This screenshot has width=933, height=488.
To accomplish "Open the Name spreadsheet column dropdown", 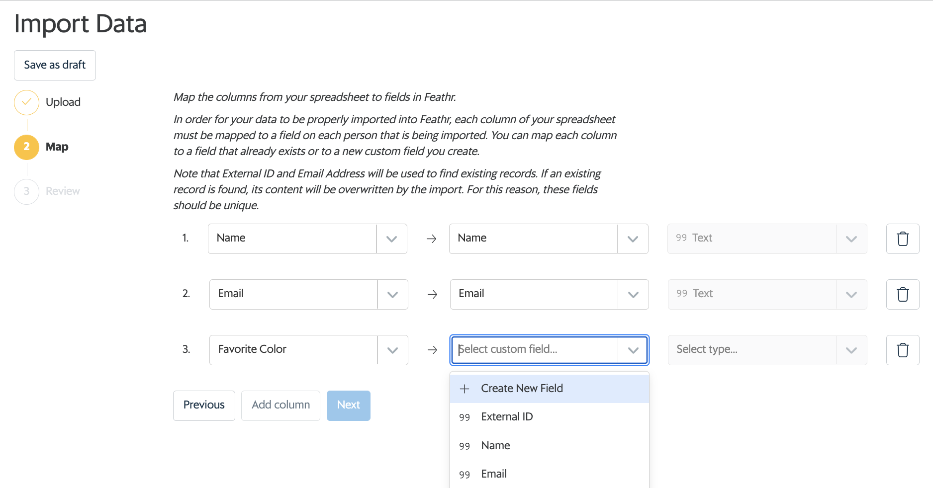I will pos(391,239).
